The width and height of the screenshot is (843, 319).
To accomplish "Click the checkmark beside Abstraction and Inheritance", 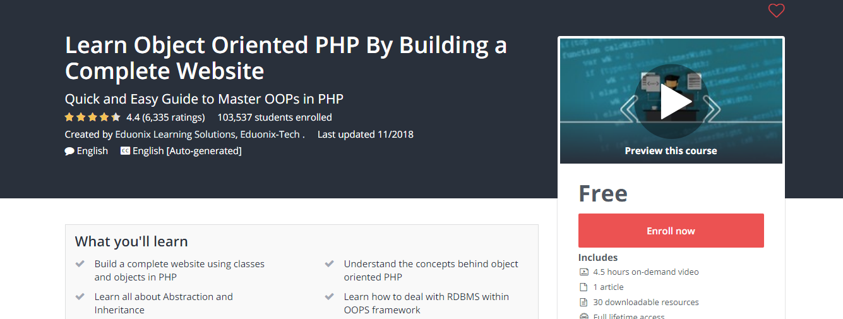I will pyautogui.click(x=80, y=296).
